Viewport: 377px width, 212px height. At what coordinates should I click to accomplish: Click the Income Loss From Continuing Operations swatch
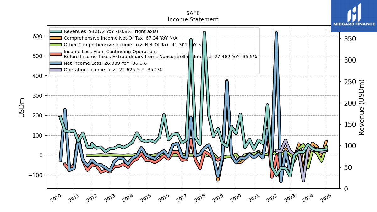56,54
